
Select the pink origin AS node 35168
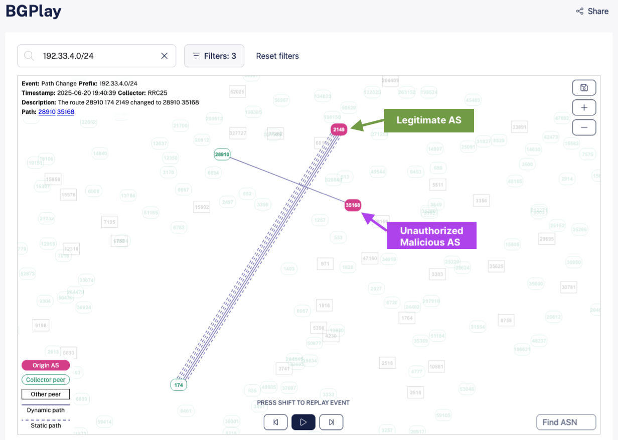pos(353,205)
